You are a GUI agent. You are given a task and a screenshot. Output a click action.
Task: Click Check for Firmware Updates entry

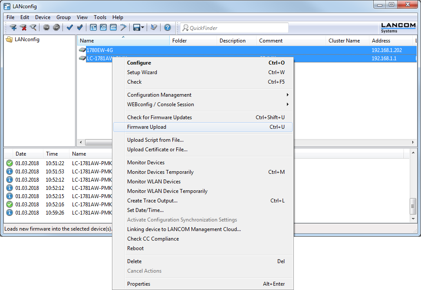[x=159, y=117]
